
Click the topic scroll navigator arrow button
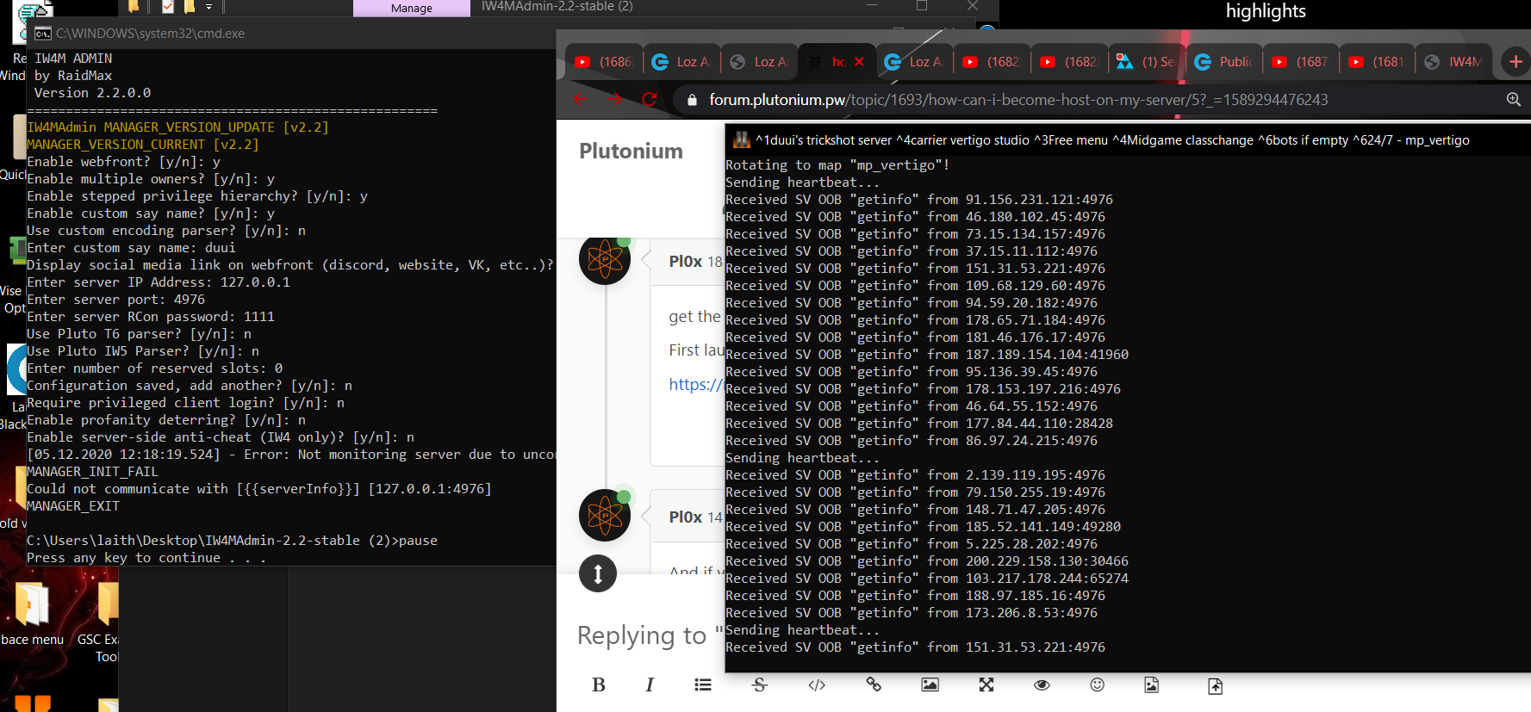pyautogui.click(x=598, y=573)
